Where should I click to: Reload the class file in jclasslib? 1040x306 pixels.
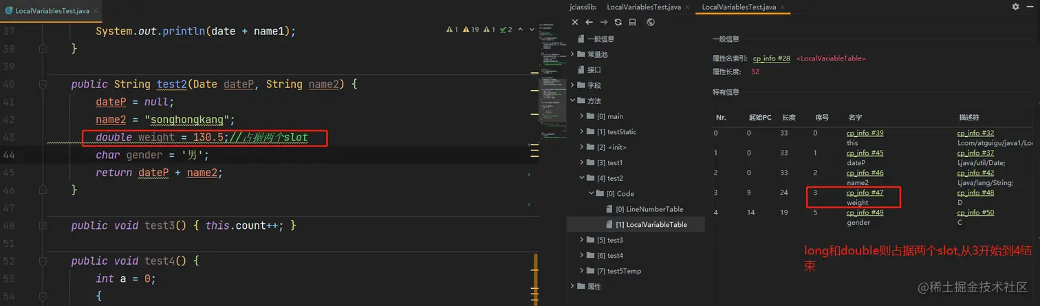tap(618, 23)
